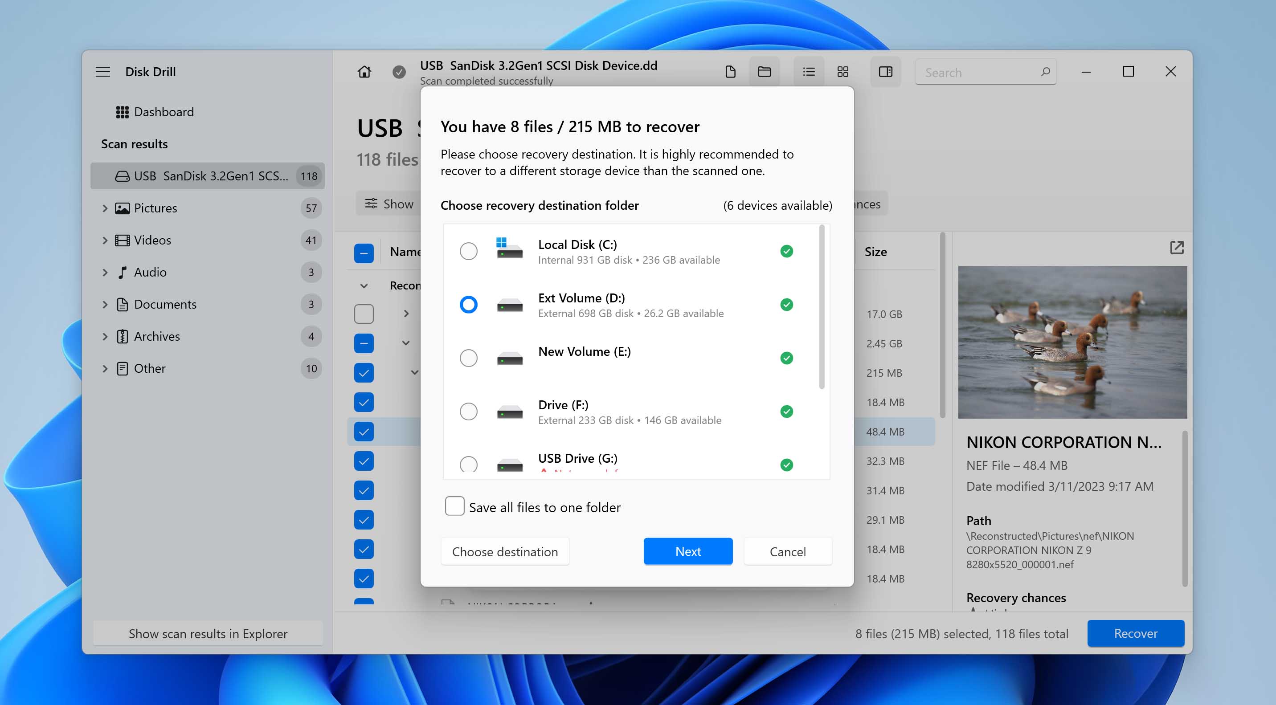Select New Volume (E:) radio button

[469, 359]
